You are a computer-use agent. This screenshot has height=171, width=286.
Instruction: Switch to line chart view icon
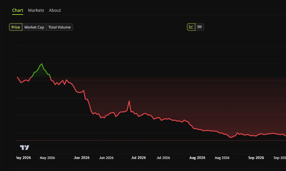point(191,27)
